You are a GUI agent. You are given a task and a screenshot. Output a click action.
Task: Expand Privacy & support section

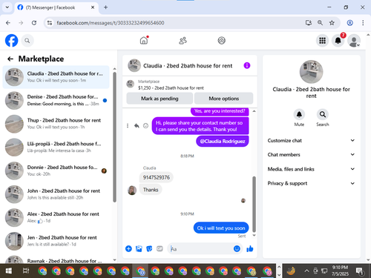point(311,183)
